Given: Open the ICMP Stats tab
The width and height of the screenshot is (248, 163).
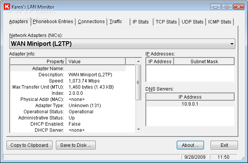Looking at the screenshot, I should point(220,22).
